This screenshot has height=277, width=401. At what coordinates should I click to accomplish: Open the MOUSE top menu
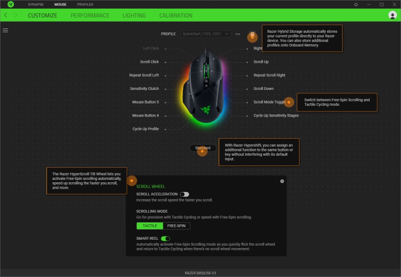60,4
